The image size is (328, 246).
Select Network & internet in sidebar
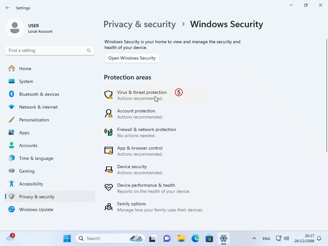point(38,107)
